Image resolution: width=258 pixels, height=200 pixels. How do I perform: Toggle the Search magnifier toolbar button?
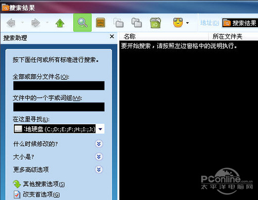click(83, 23)
